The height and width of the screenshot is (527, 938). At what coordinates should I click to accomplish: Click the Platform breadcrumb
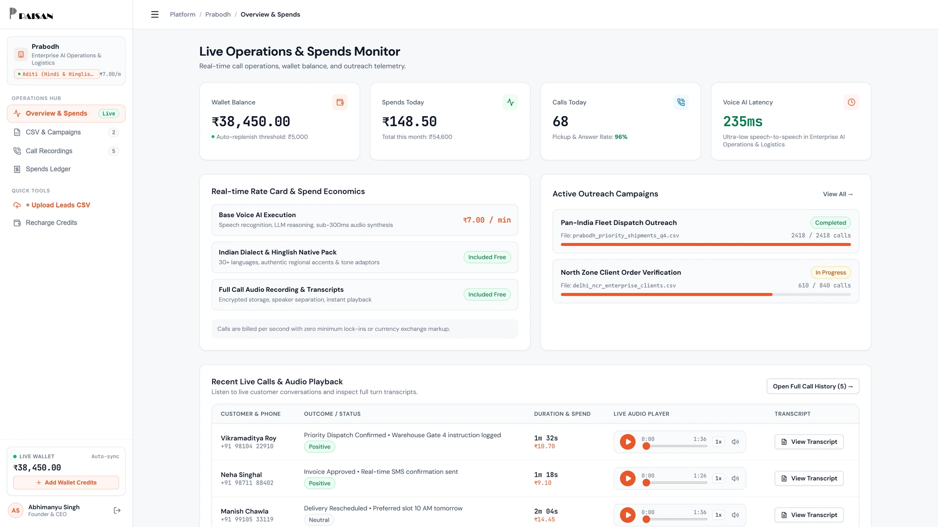183,15
